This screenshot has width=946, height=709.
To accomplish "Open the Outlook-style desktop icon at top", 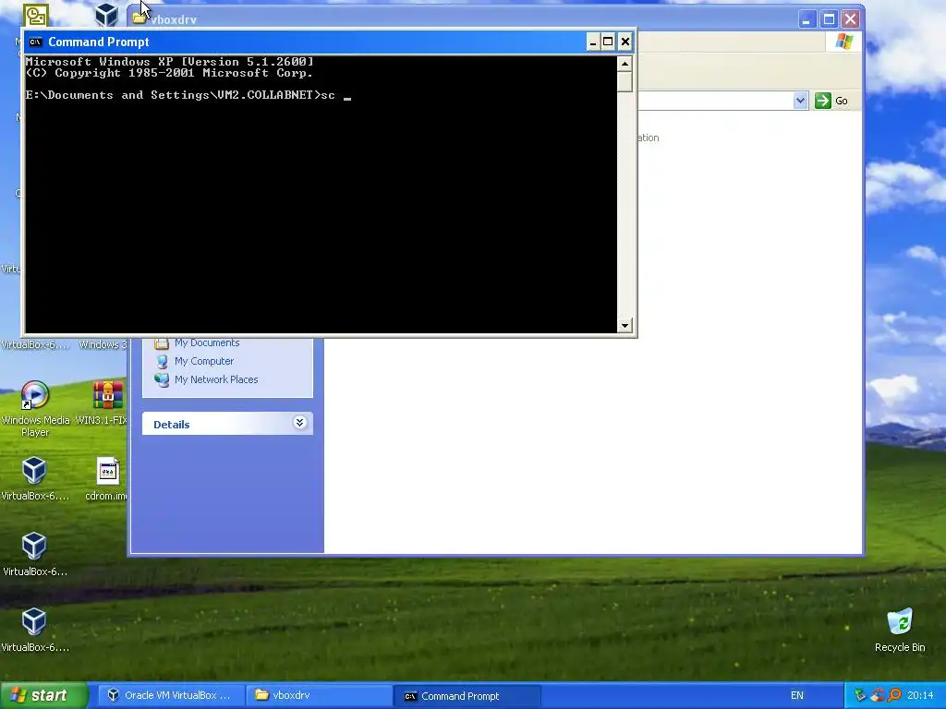I will [x=36, y=16].
